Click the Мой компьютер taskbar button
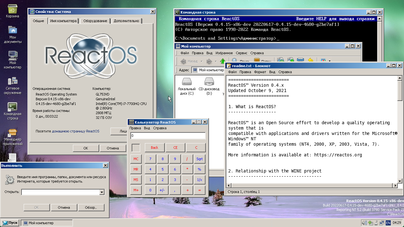Screen dimensions: 404x227 47,223
